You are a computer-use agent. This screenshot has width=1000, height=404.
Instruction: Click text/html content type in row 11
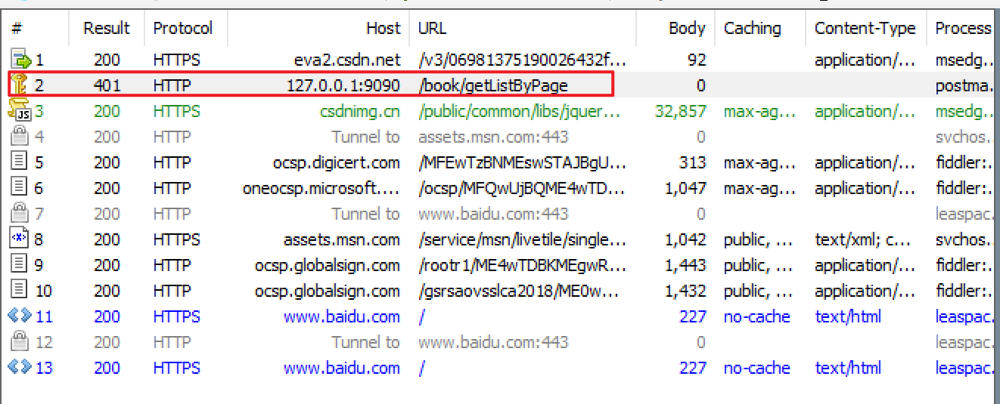tap(848, 316)
